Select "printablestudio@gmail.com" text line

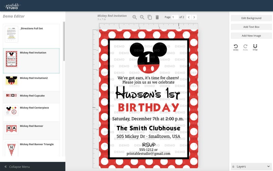148,153
